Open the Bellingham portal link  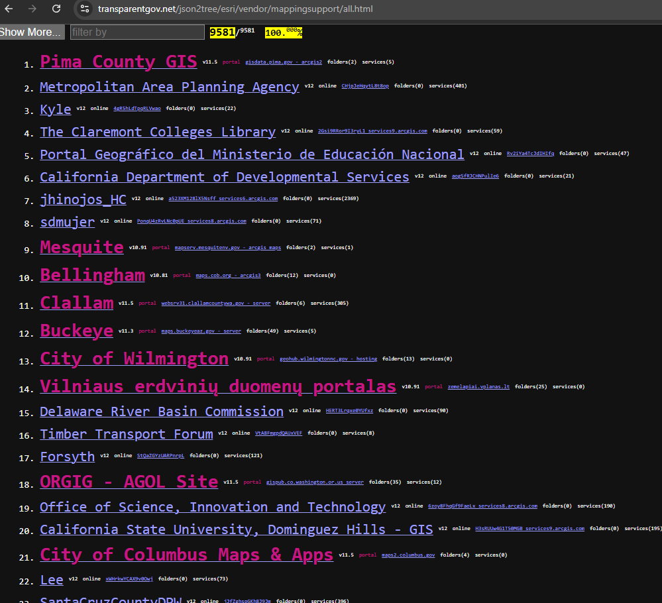tap(92, 275)
